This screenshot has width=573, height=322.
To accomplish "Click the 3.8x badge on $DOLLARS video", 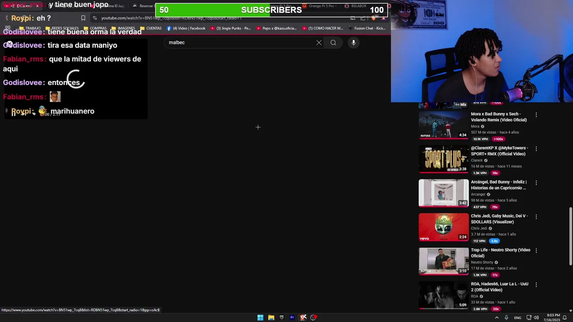I will (x=495, y=241).
